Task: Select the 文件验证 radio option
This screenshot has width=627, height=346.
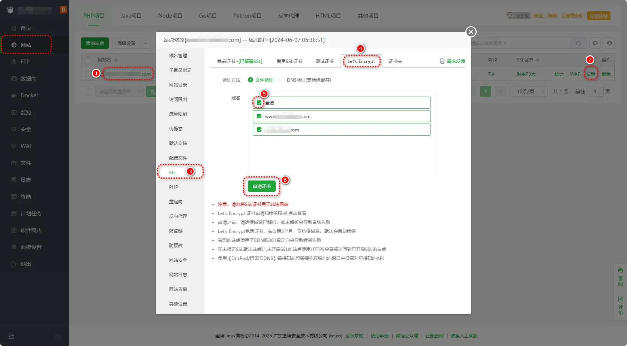Action: (250, 80)
